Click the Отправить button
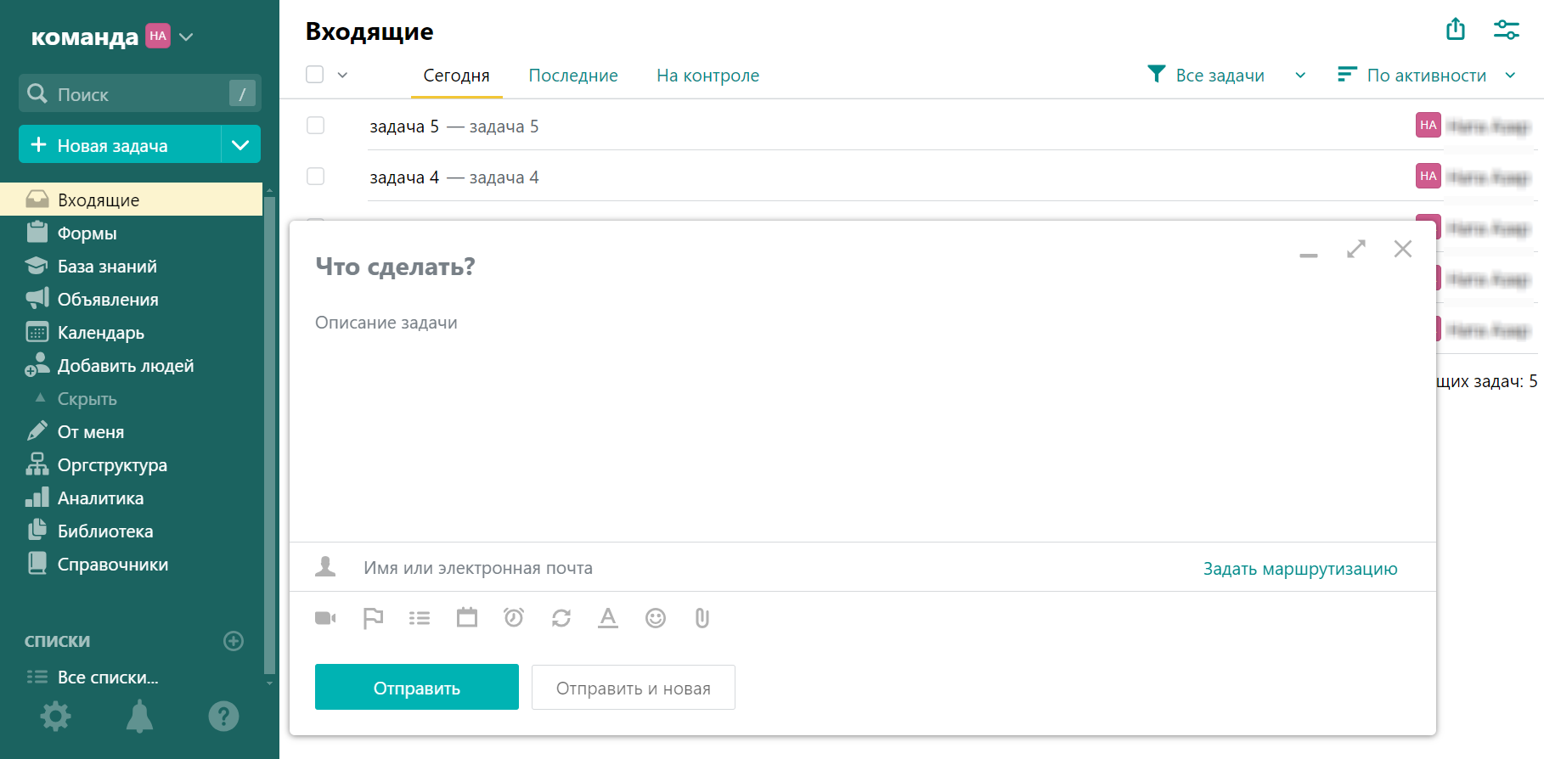 point(417,687)
